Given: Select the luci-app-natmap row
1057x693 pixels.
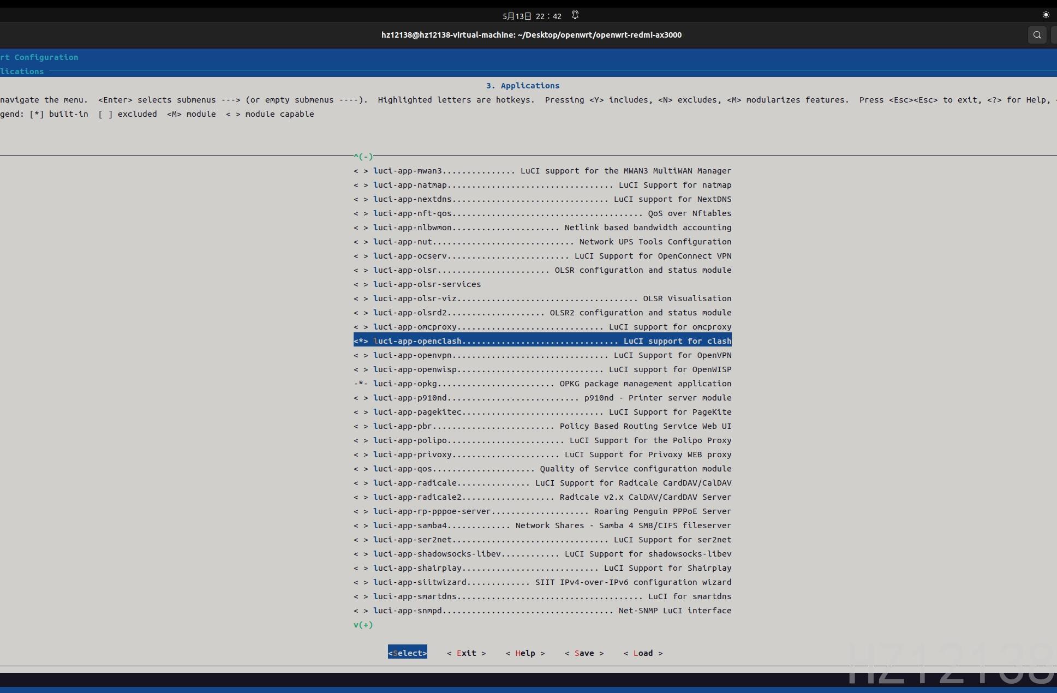Looking at the screenshot, I should [x=542, y=185].
